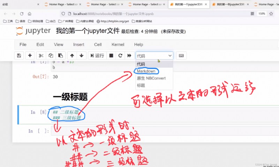Viewport: 279px width, 167px height.
Task: Bookmark this page with star icon
Action: [x=271, y=14]
